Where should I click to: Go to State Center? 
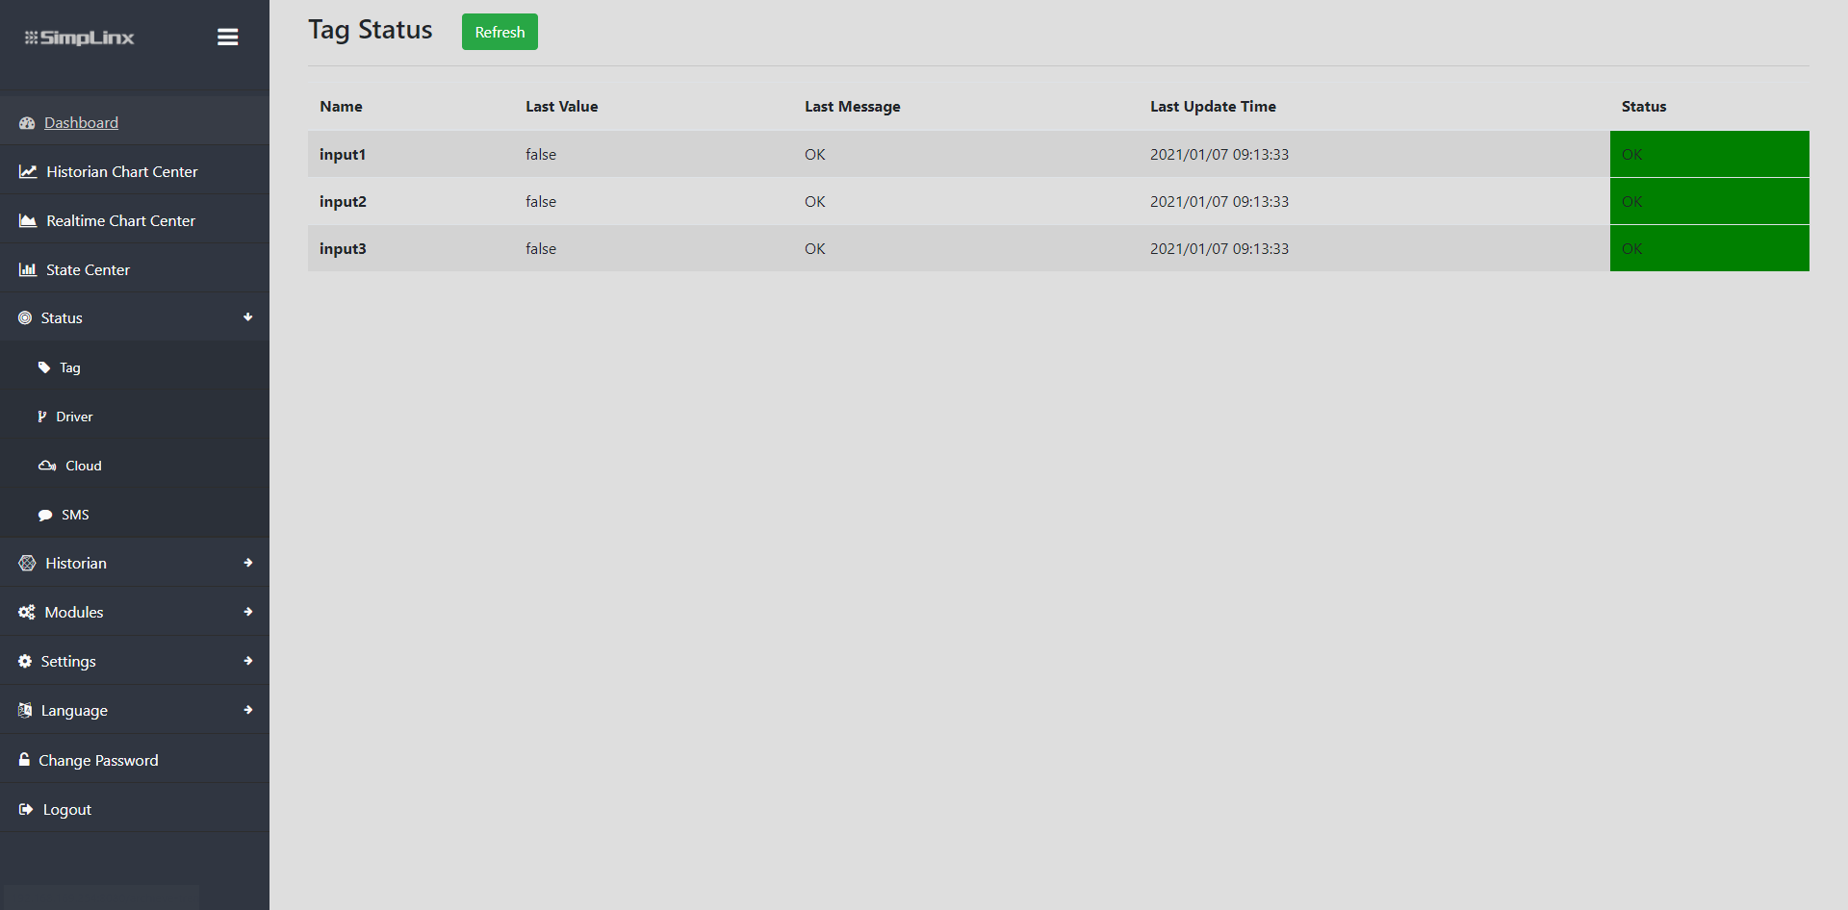(x=88, y=269)
